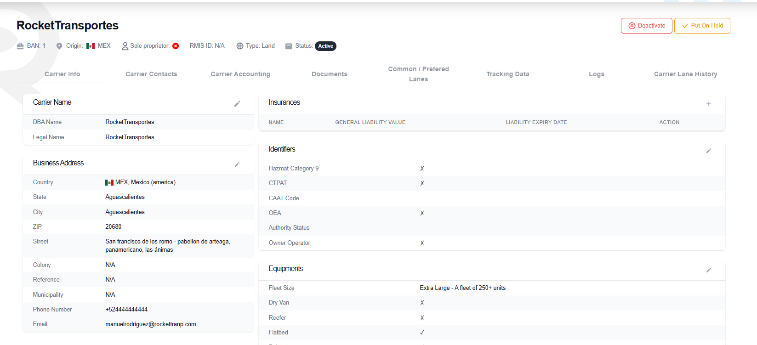Click the Reefer X mark
Screen dimensions: 757x345
(x=422, y=318)
